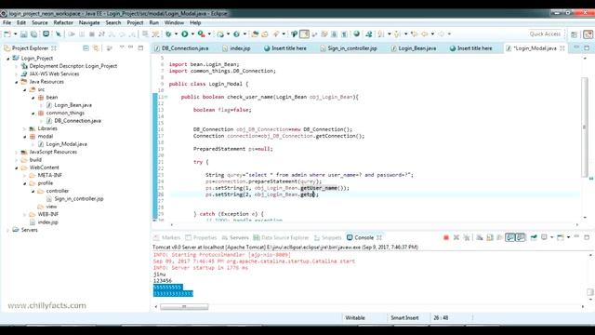
Task: Toggle Word Wrap in Console toolbar
Action: (500, 238)
